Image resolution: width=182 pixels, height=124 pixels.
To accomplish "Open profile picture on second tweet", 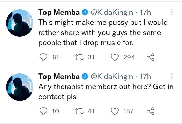I will pyautogui.click(x=19, y=87).
